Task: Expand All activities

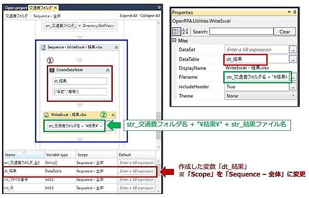Action: click(128, 16)
